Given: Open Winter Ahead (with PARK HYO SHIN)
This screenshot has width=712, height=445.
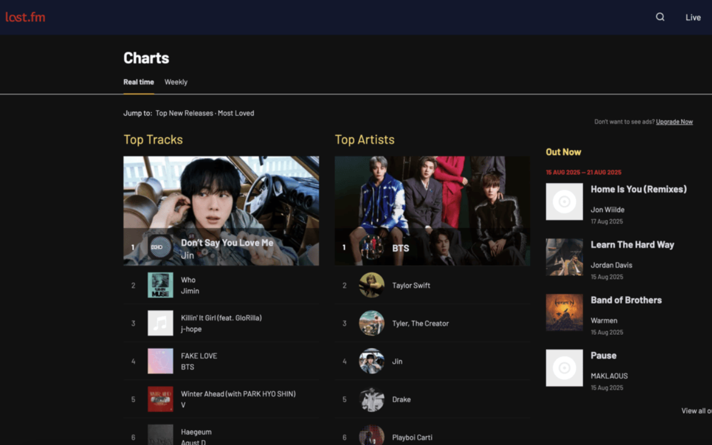Looking at the screenshot, I should 238,394.
